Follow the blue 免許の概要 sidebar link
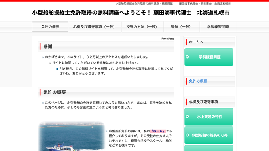The height and width of the screenshot is (151, 269). click(x=198, y=81)
